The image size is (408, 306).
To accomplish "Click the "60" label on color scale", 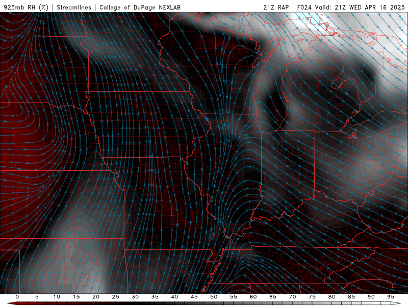I will pos(253,297).
